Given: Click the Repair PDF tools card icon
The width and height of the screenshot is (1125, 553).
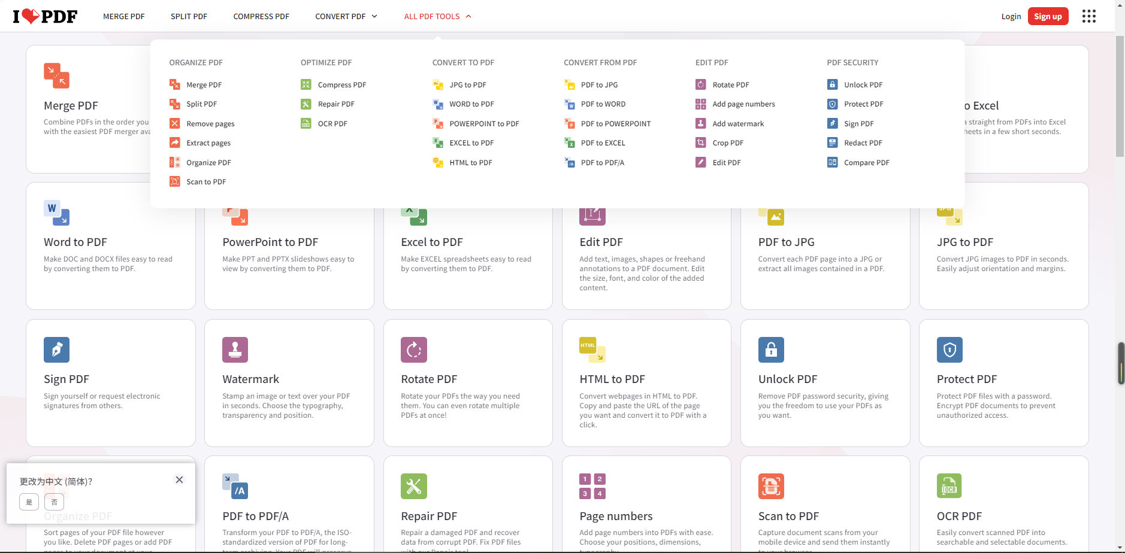Looking at the screenshot, I should (413, 487).
